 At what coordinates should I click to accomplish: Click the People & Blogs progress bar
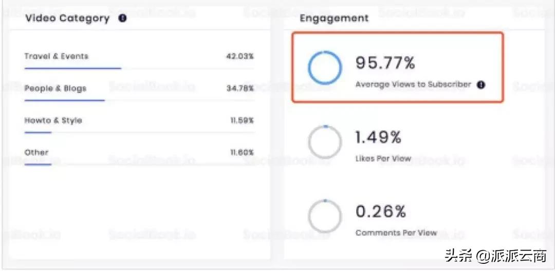[64, 100]
